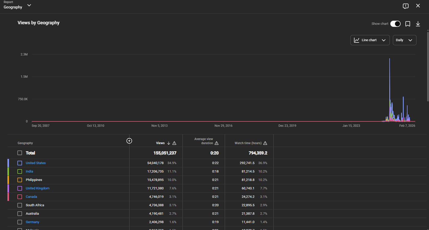Open the United Kingdom link
Image resolution: width=429 pixels, height=230 pixels.
click(x=38, y=188)
